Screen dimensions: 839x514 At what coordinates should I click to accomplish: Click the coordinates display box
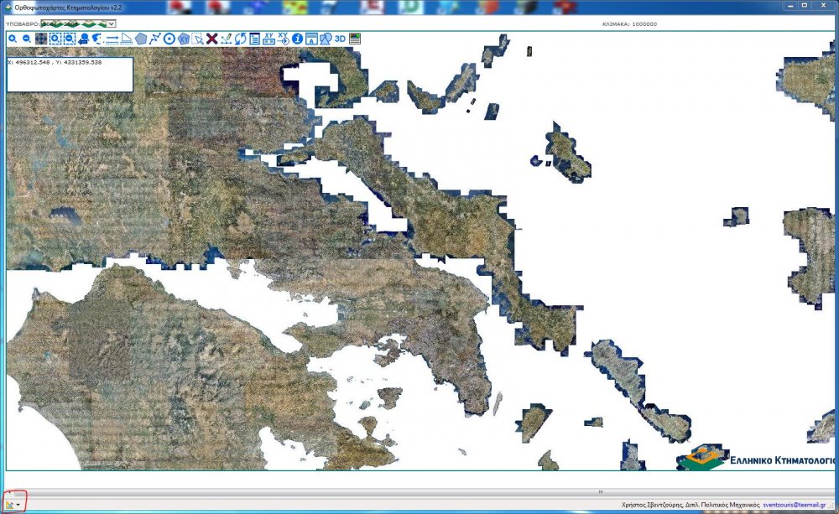pos(70,74)
